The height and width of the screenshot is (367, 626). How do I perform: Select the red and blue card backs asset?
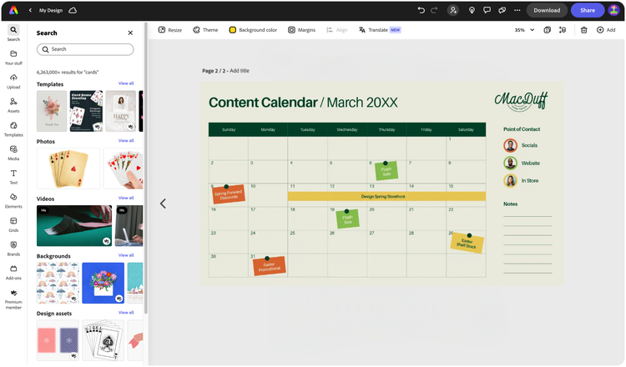[x=58, y=340]
